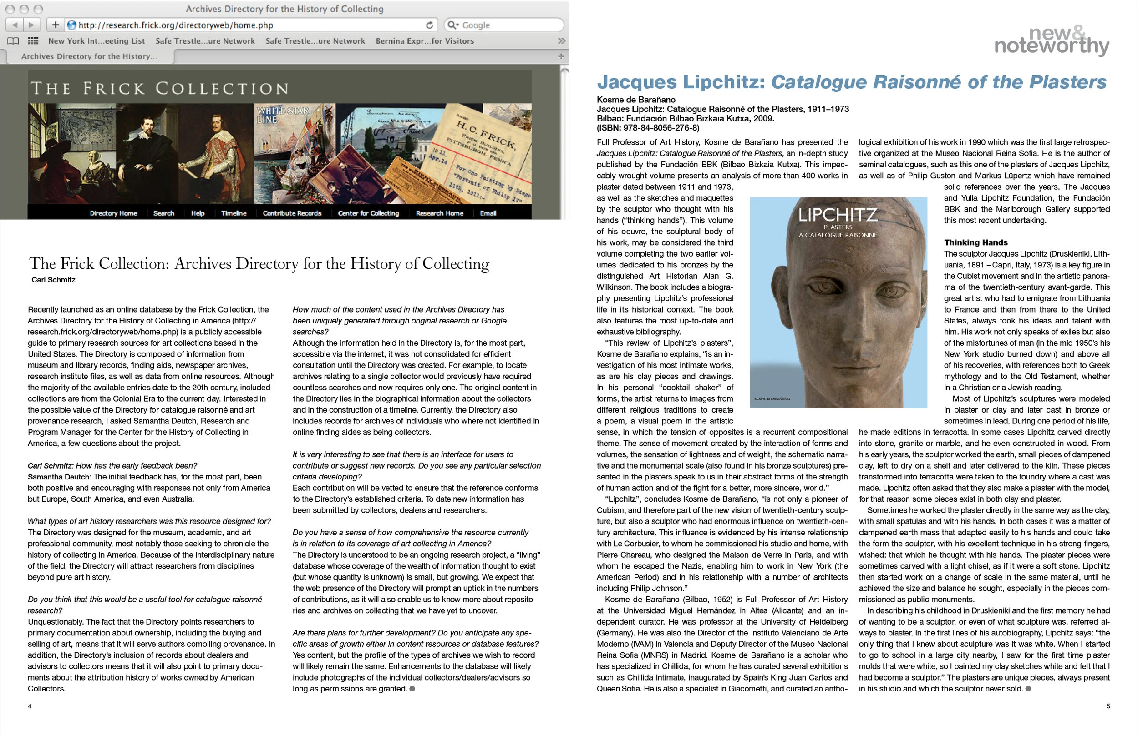Viewport: 1138px width, 736px height.
Task: Open Email in the Frick navigation bar
Action: 488,213
